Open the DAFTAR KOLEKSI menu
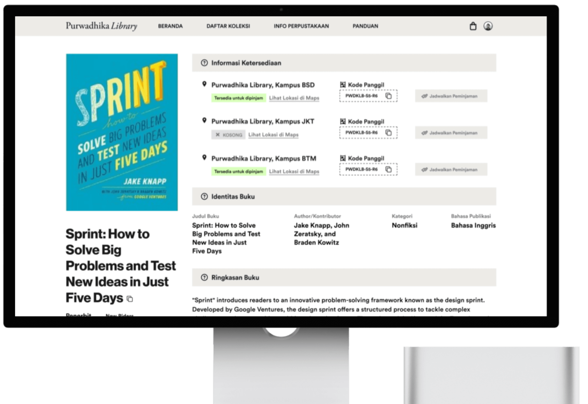 coord(228,26)
